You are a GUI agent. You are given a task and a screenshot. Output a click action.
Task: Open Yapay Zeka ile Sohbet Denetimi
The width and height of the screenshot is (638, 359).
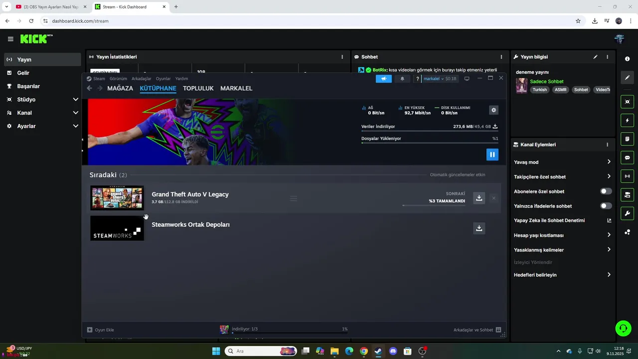(x=562, y=220)
